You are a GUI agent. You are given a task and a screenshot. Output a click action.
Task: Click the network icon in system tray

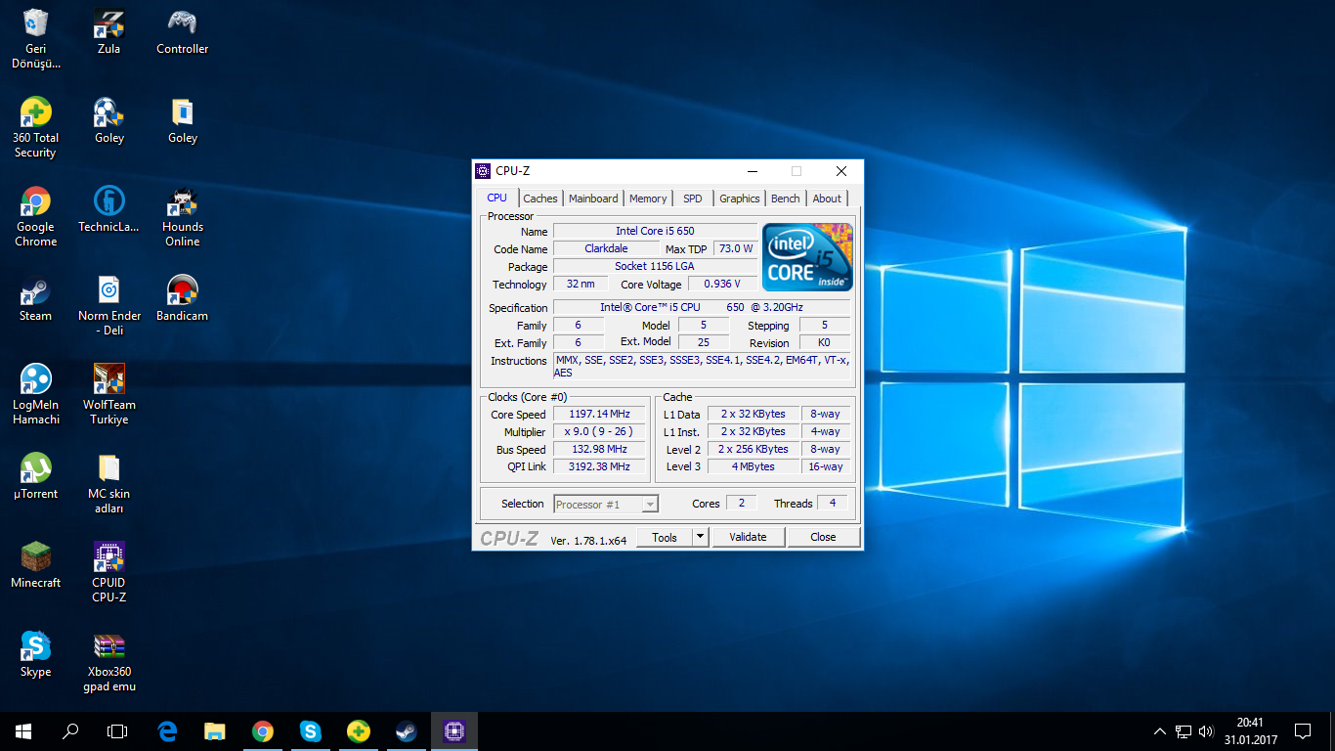[1184, 730]
